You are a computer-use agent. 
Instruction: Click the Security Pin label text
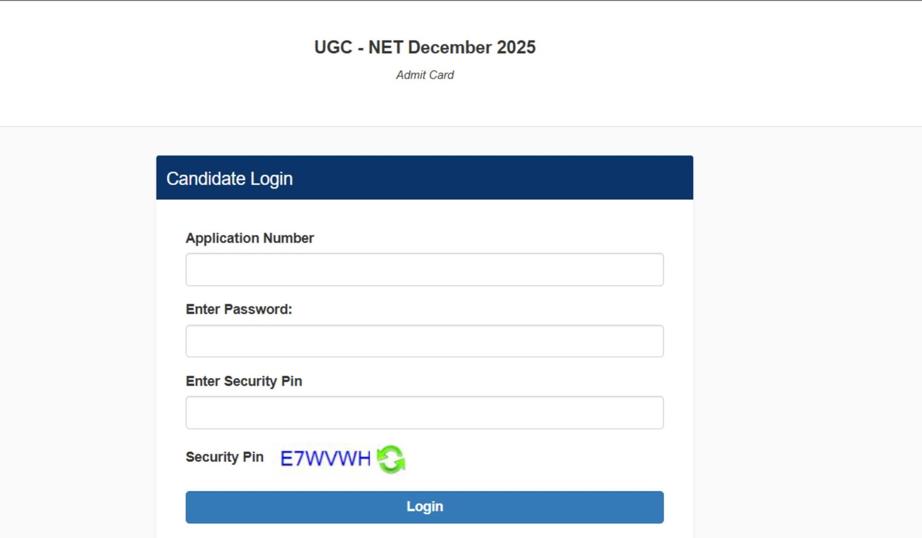click(x=224, y=457)
